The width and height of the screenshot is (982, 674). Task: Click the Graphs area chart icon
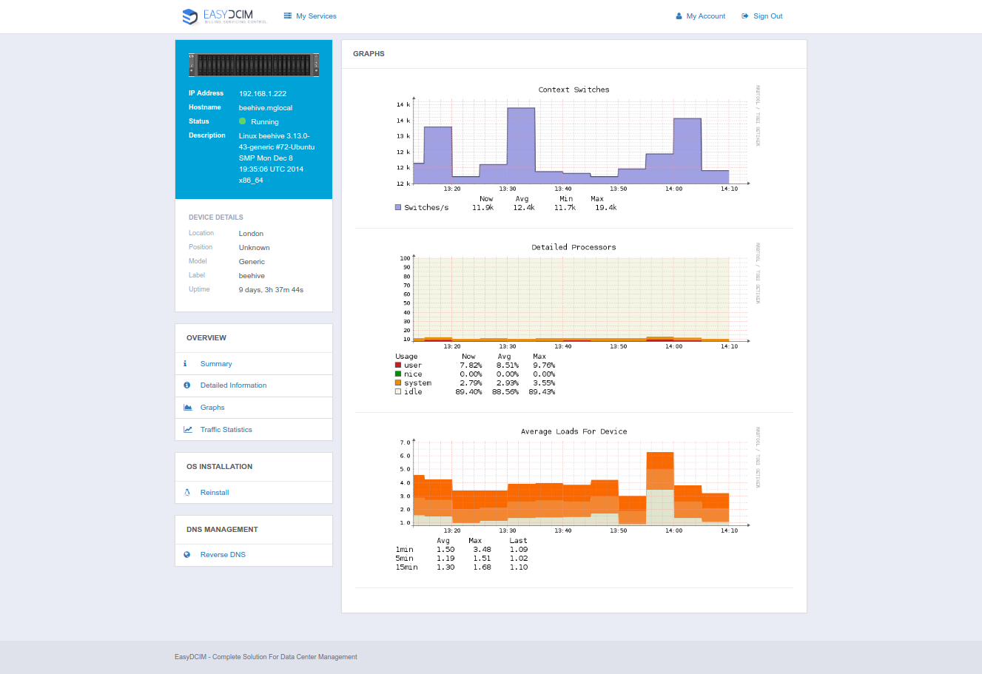click(x=188, y=408)
